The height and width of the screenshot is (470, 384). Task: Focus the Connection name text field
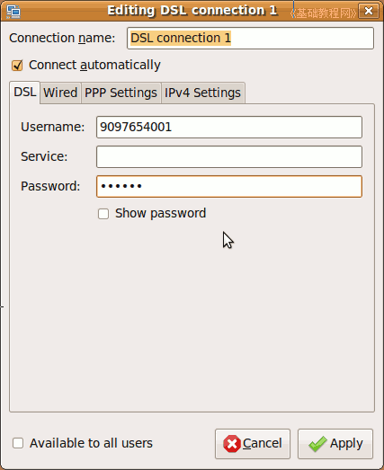(250, 38)
